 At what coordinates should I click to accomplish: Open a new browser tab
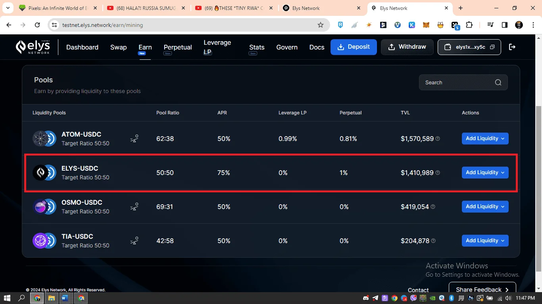click(x=461, y=8)
